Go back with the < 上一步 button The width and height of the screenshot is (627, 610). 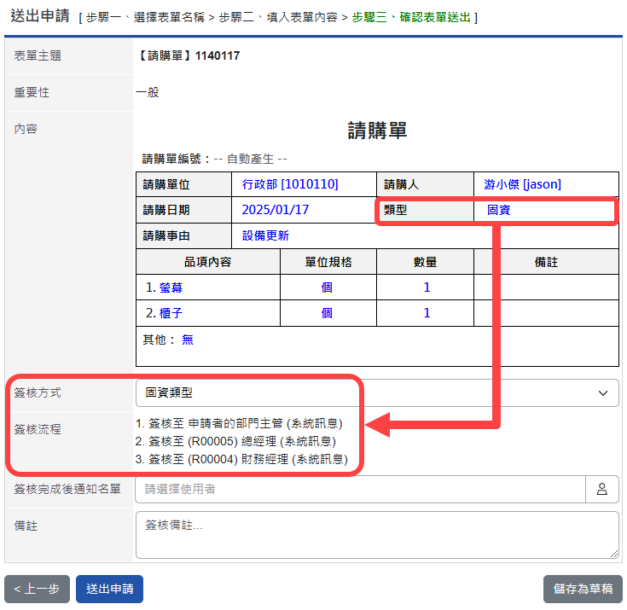37,589
